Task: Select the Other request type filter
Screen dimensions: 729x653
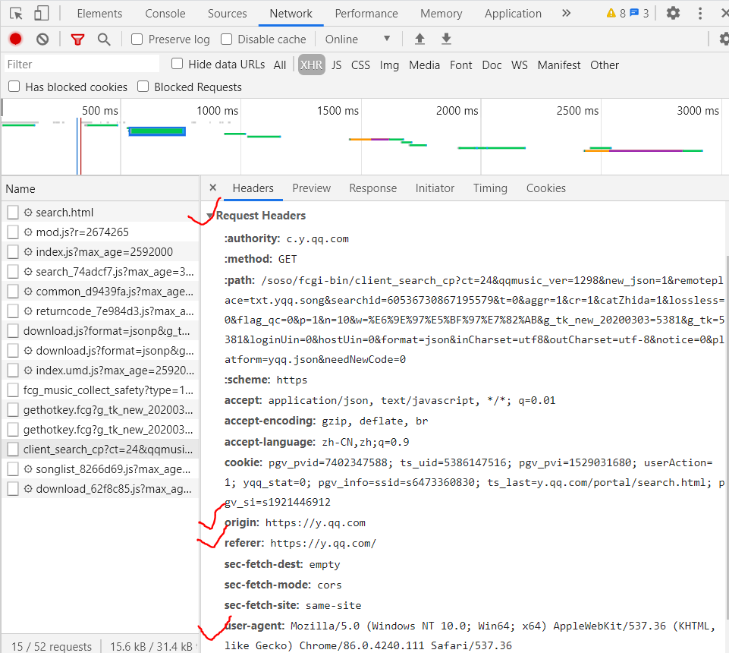Action: (x=605, y=65)
